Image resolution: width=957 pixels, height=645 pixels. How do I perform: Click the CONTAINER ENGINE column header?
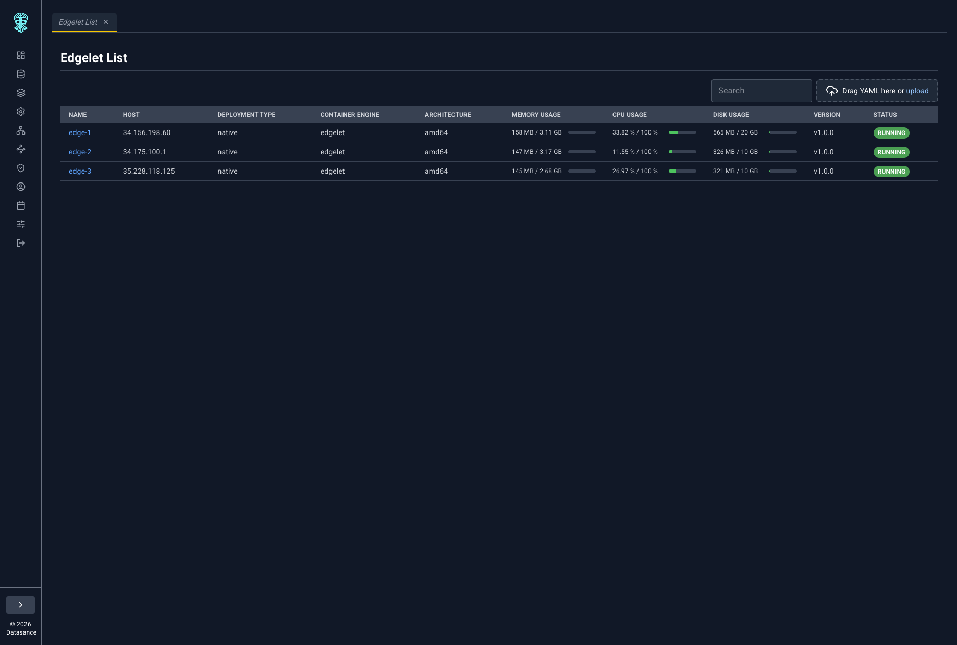[350, 115]
